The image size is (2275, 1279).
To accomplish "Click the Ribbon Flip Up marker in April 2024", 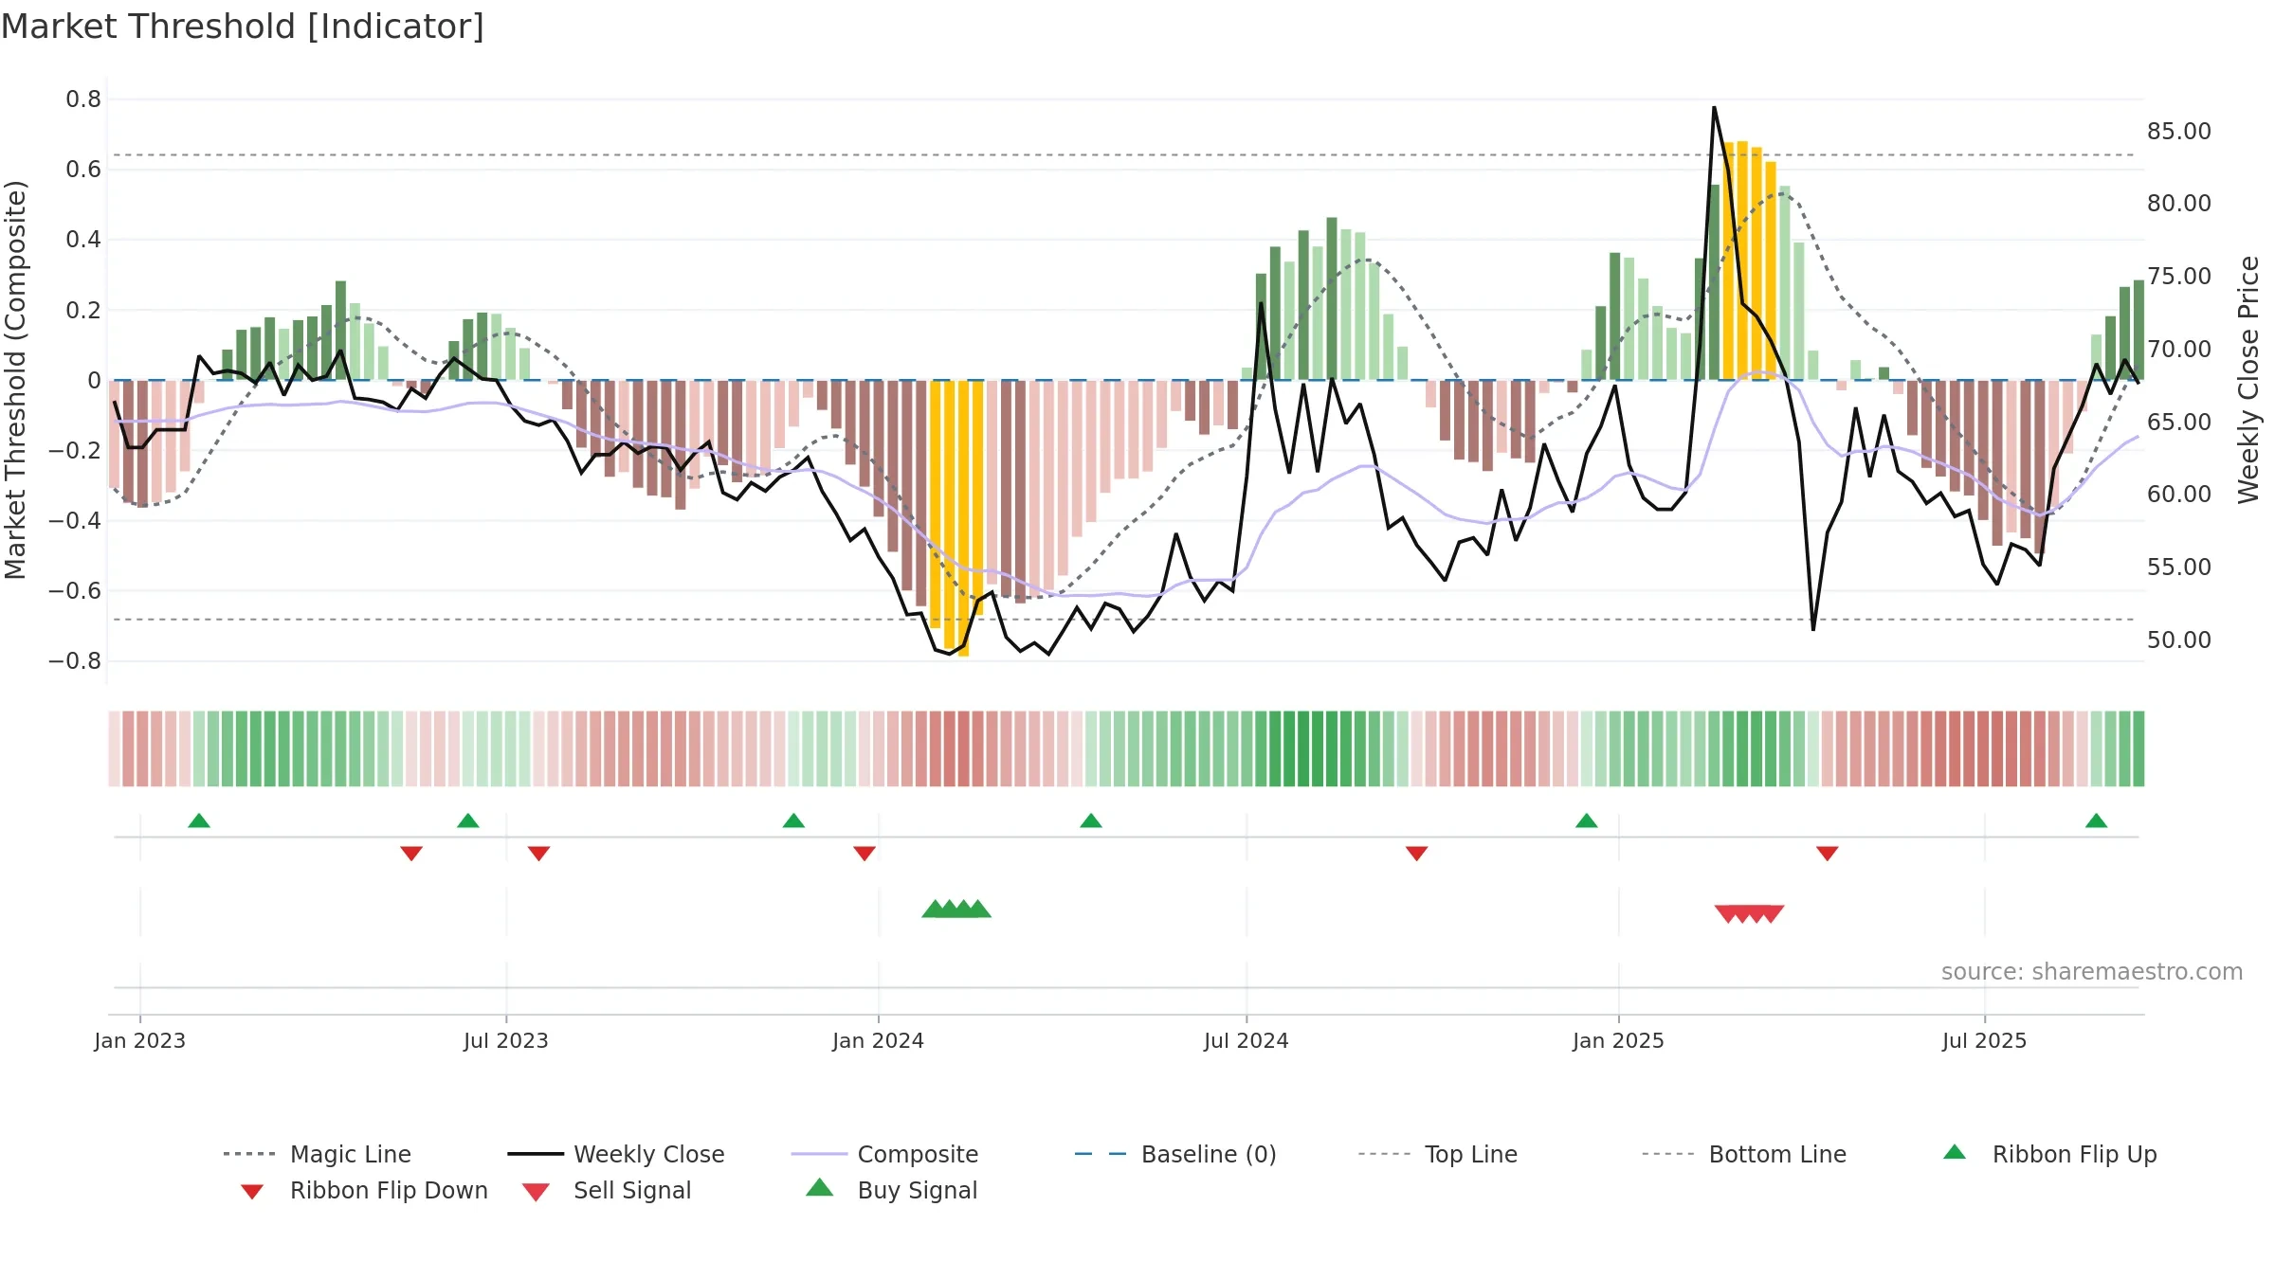I will pyautogui.click(x=1091, y=820).
